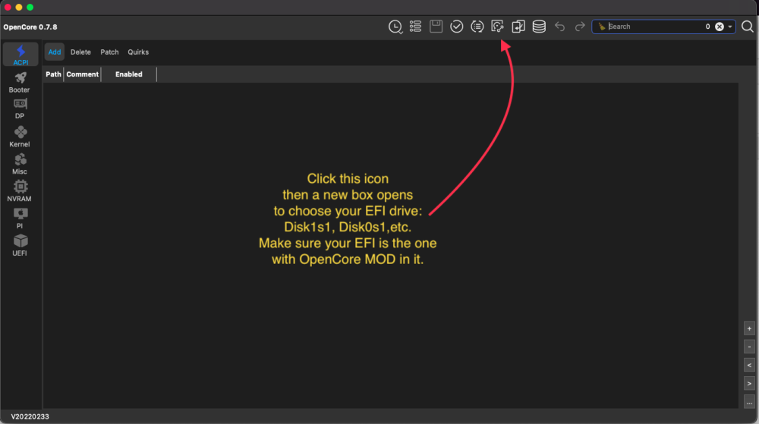Click the minus button to remove a row
This screenshot has width=759, height=424.
tap(749, 347)
